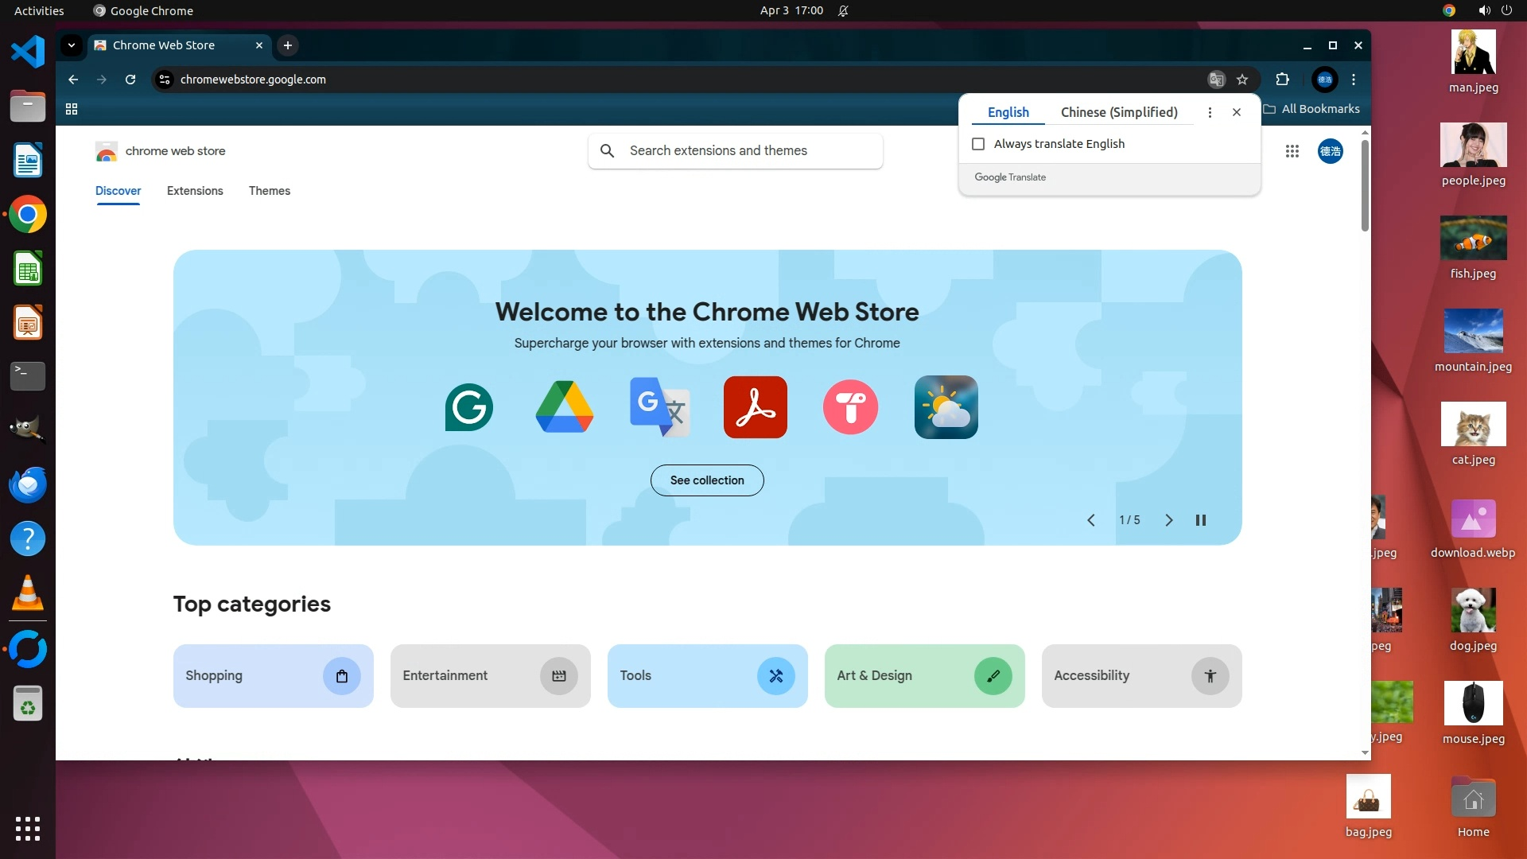Click the See collection button
Image resolution: width=1527 pixels, height=859 pixels.
(706, 480)
